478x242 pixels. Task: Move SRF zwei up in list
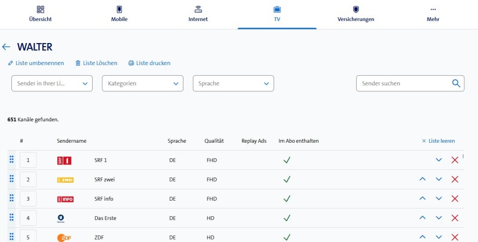tap(422, 179)
